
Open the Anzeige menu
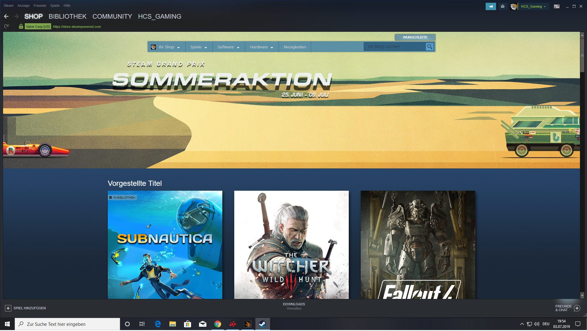[24, 6]
